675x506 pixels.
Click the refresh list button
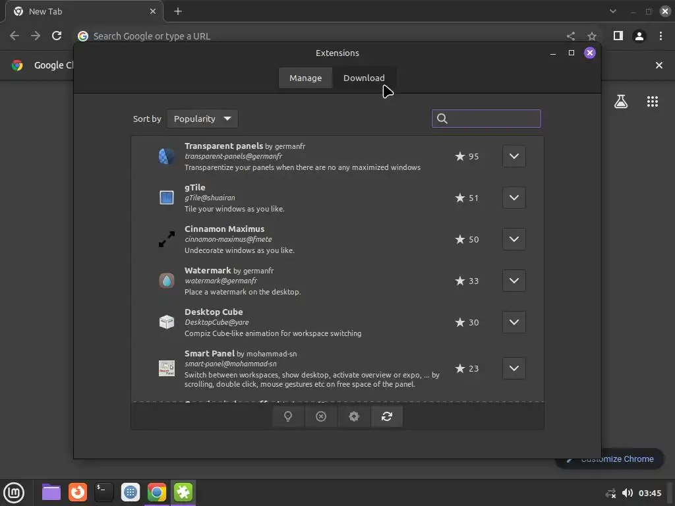click(x=386, y=416)
